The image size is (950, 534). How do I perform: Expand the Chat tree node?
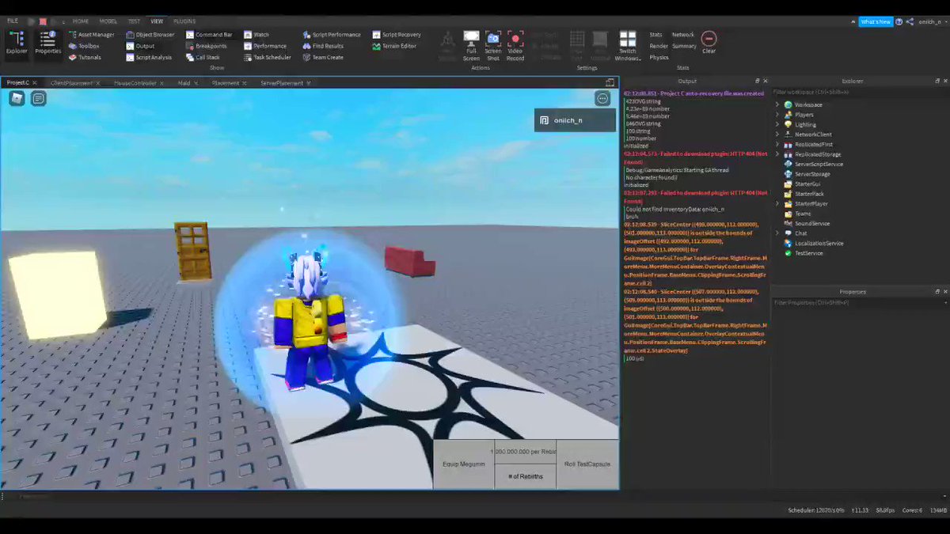(777, 233)
